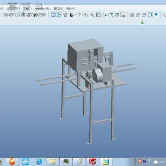This screenshot has height=166, width=166.
Task: Toggle the Spin Center display icon
Action: pyautogui.click(x=59, y=15)
